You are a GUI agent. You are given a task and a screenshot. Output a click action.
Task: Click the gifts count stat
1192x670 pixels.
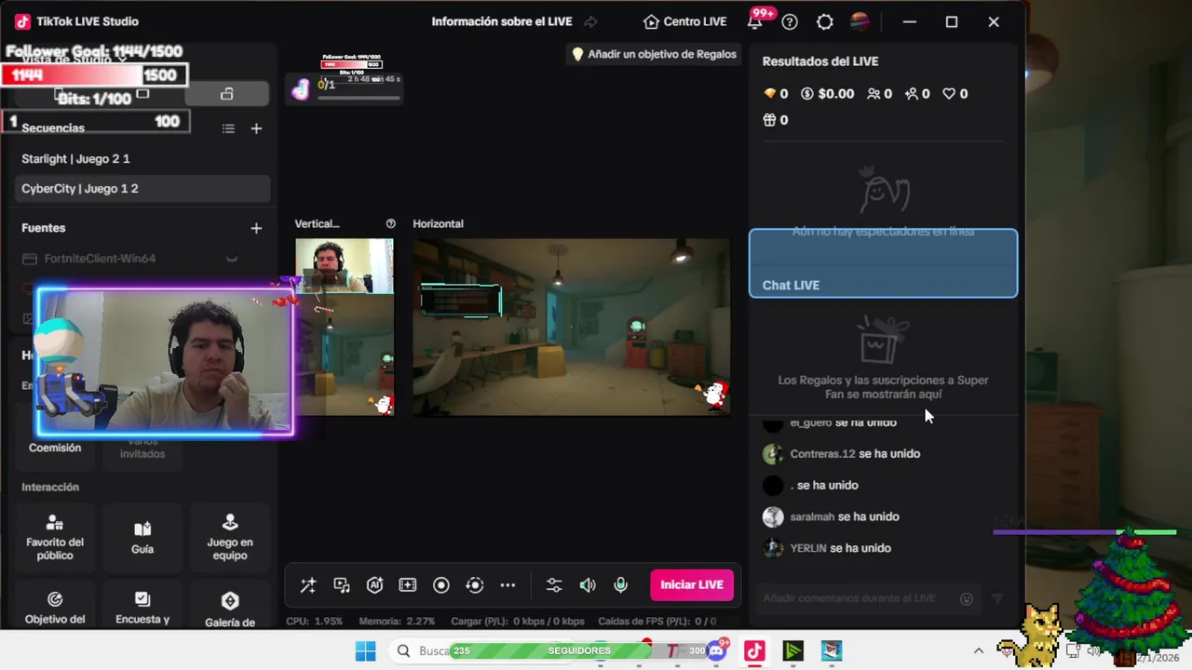pyautogui.click(x=776, y=120)
